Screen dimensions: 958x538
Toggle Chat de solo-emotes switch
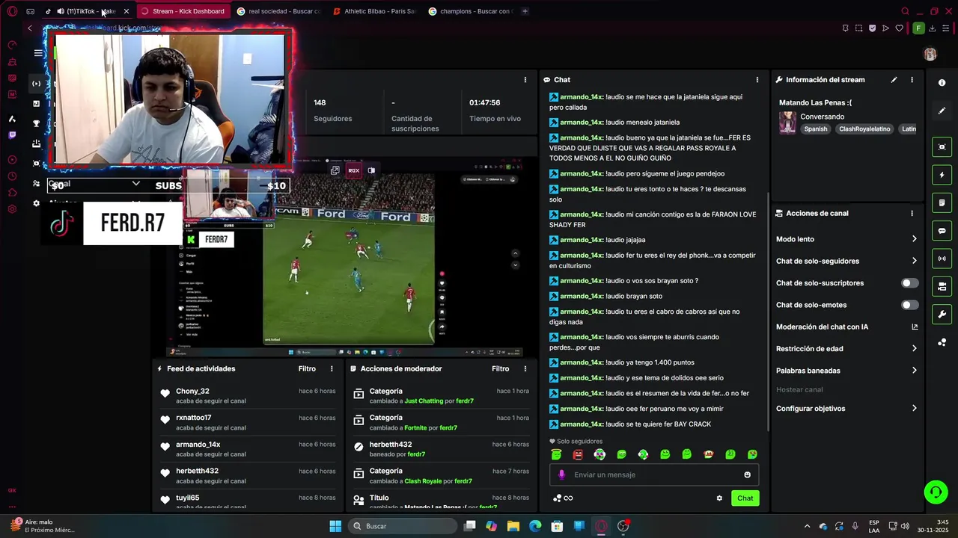(x=909, y=305)
